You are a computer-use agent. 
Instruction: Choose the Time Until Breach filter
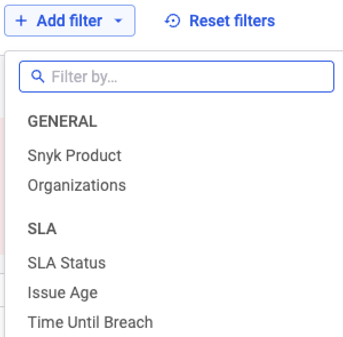90,322
